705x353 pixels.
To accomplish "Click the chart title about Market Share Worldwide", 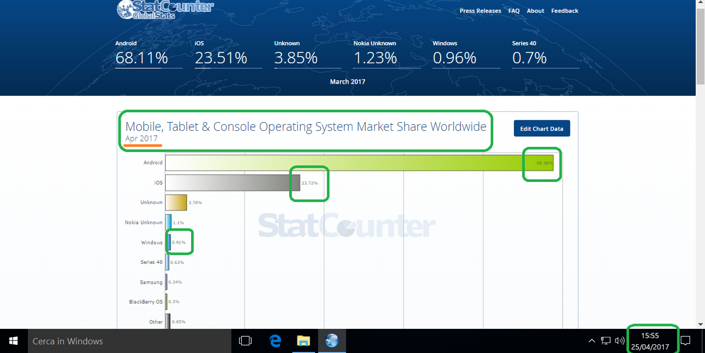I will [x=306, y=127].
